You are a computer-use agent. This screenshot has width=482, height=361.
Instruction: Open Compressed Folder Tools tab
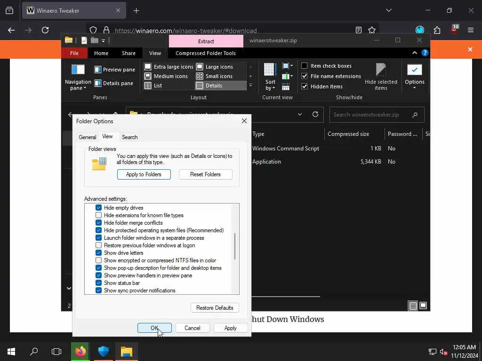tap(206, 53)
